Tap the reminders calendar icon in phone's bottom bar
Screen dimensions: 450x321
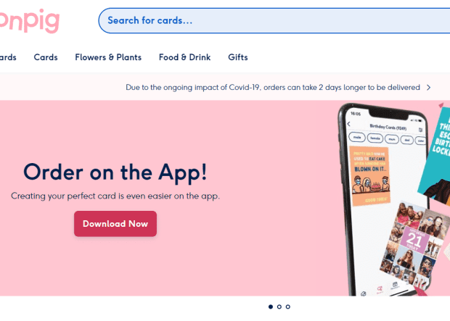pyautogui.click(x=395, y=285)
